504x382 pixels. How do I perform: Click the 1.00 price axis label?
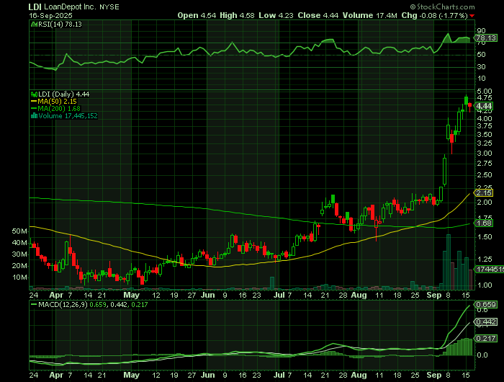(485, 285)
